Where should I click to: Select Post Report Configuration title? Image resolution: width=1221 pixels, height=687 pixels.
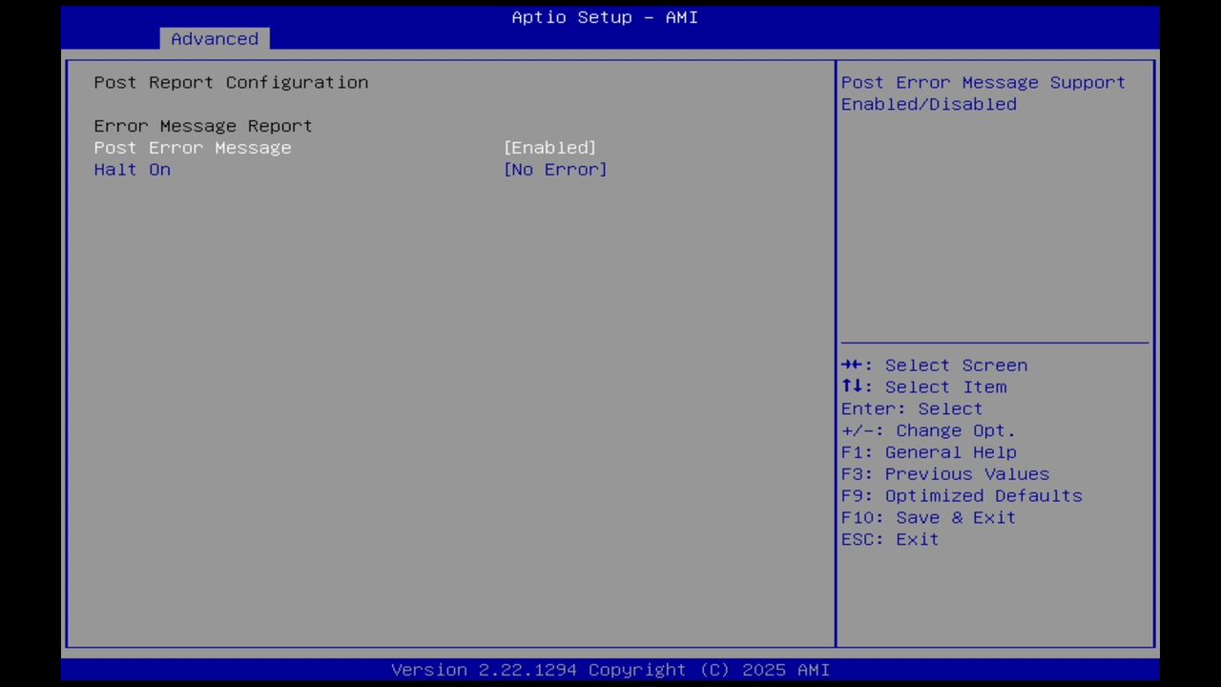pyautogui.click(x=230, y=82)
